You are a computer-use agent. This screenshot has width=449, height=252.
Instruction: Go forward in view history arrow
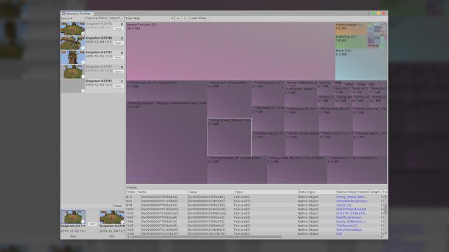184,18
